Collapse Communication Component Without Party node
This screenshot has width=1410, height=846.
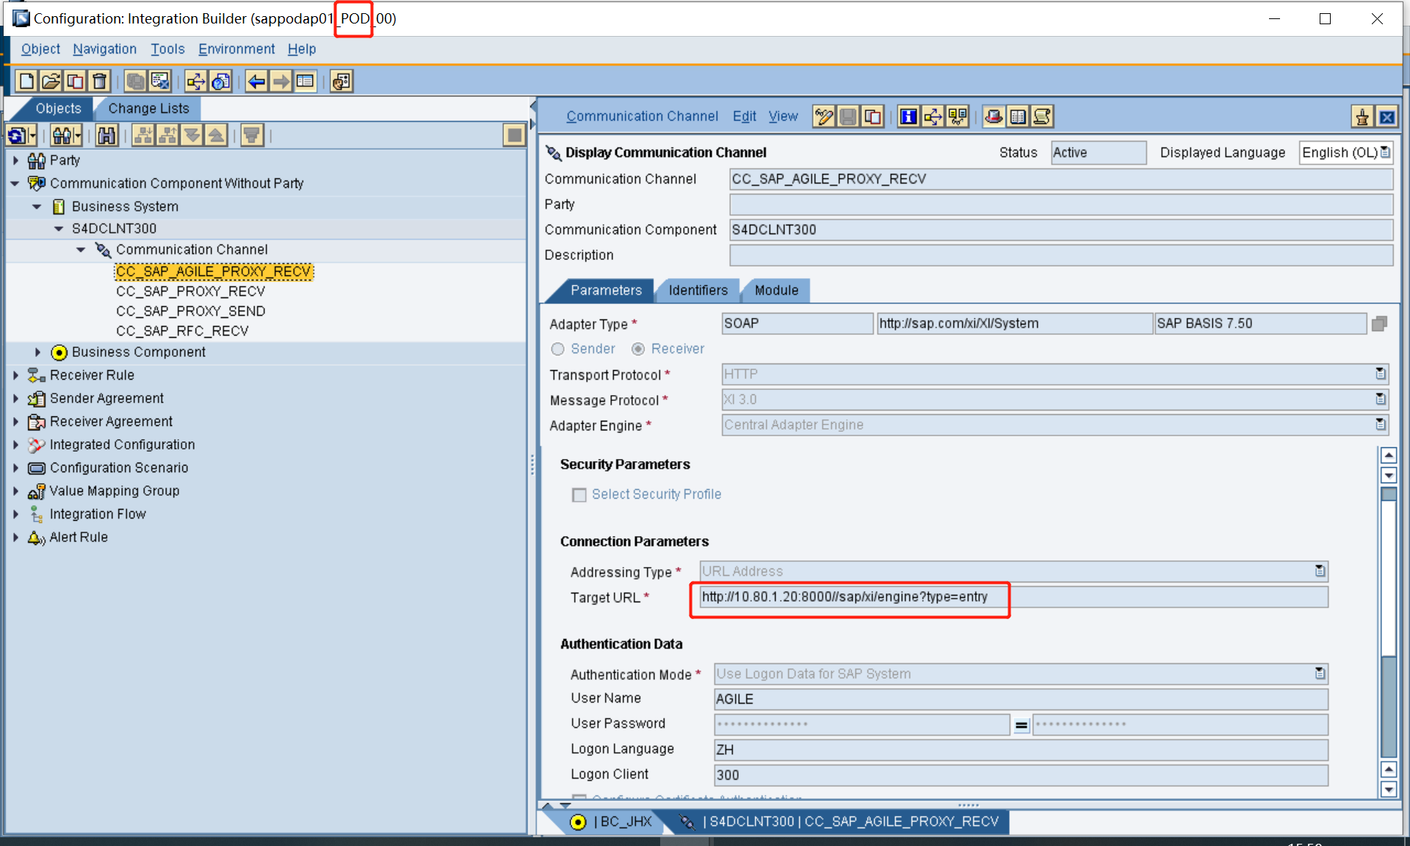pos(15,184)
